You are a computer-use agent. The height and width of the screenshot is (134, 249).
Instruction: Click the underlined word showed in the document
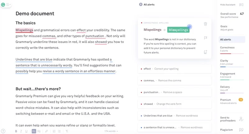(x=101, y=42)
